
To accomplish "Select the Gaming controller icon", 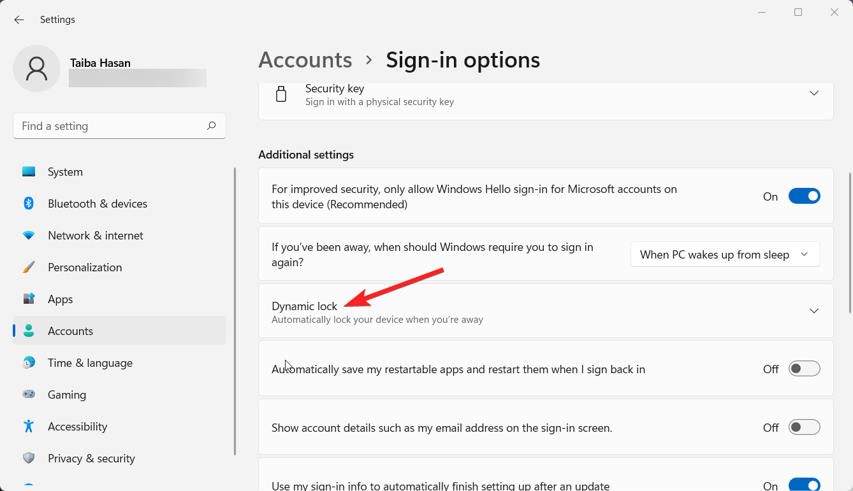I will (x=29, y=395).
